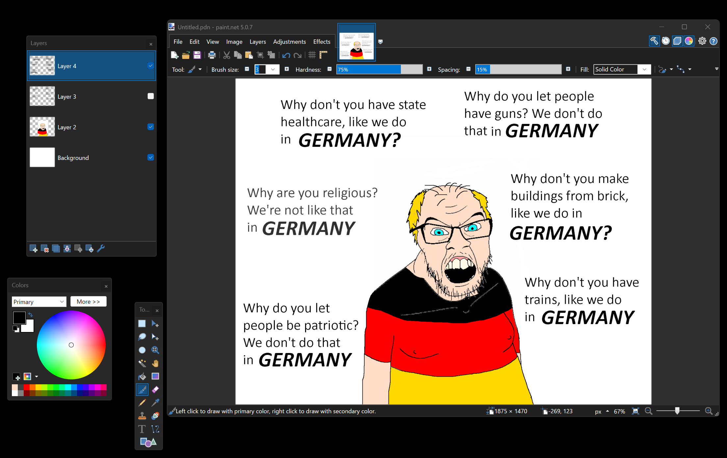Select the Text tool
The width and height of the screenshot is (727, 458).
coord(142,429)
